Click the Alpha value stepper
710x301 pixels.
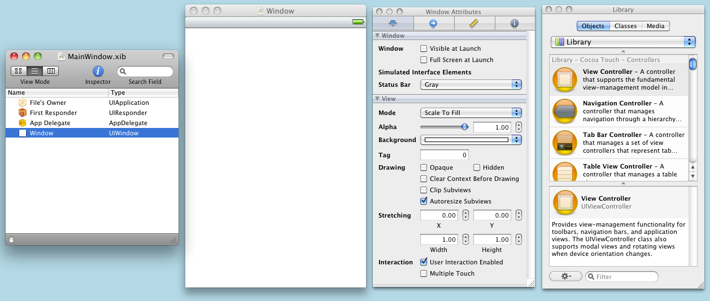[x=519, y=127]
